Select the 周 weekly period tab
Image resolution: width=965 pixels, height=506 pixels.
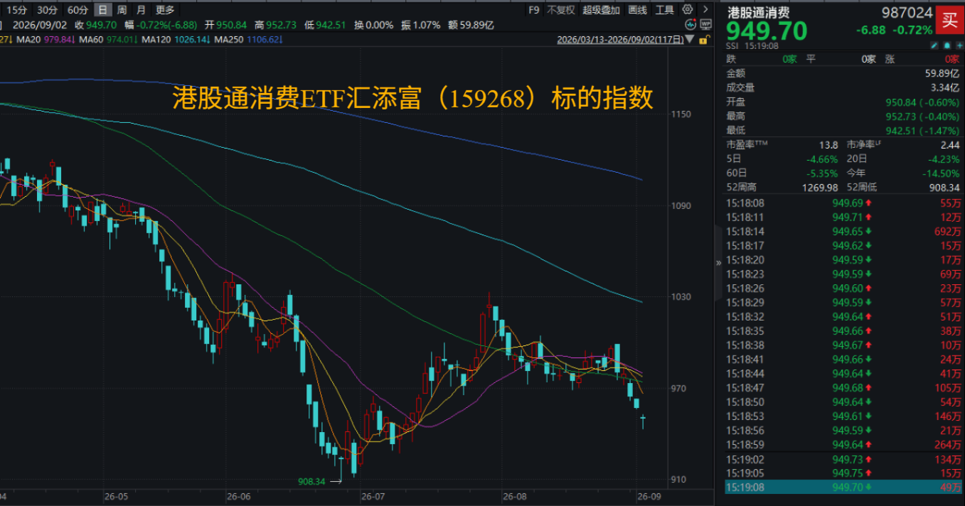click(122, 10)
